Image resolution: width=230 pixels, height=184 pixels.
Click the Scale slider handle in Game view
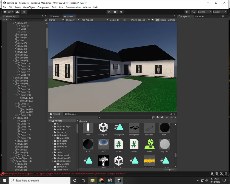point(118,20)
